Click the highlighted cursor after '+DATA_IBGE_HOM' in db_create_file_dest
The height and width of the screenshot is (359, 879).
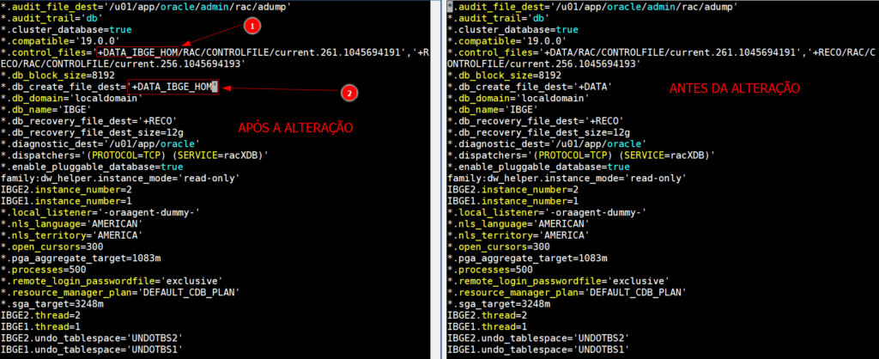point(215,87)
